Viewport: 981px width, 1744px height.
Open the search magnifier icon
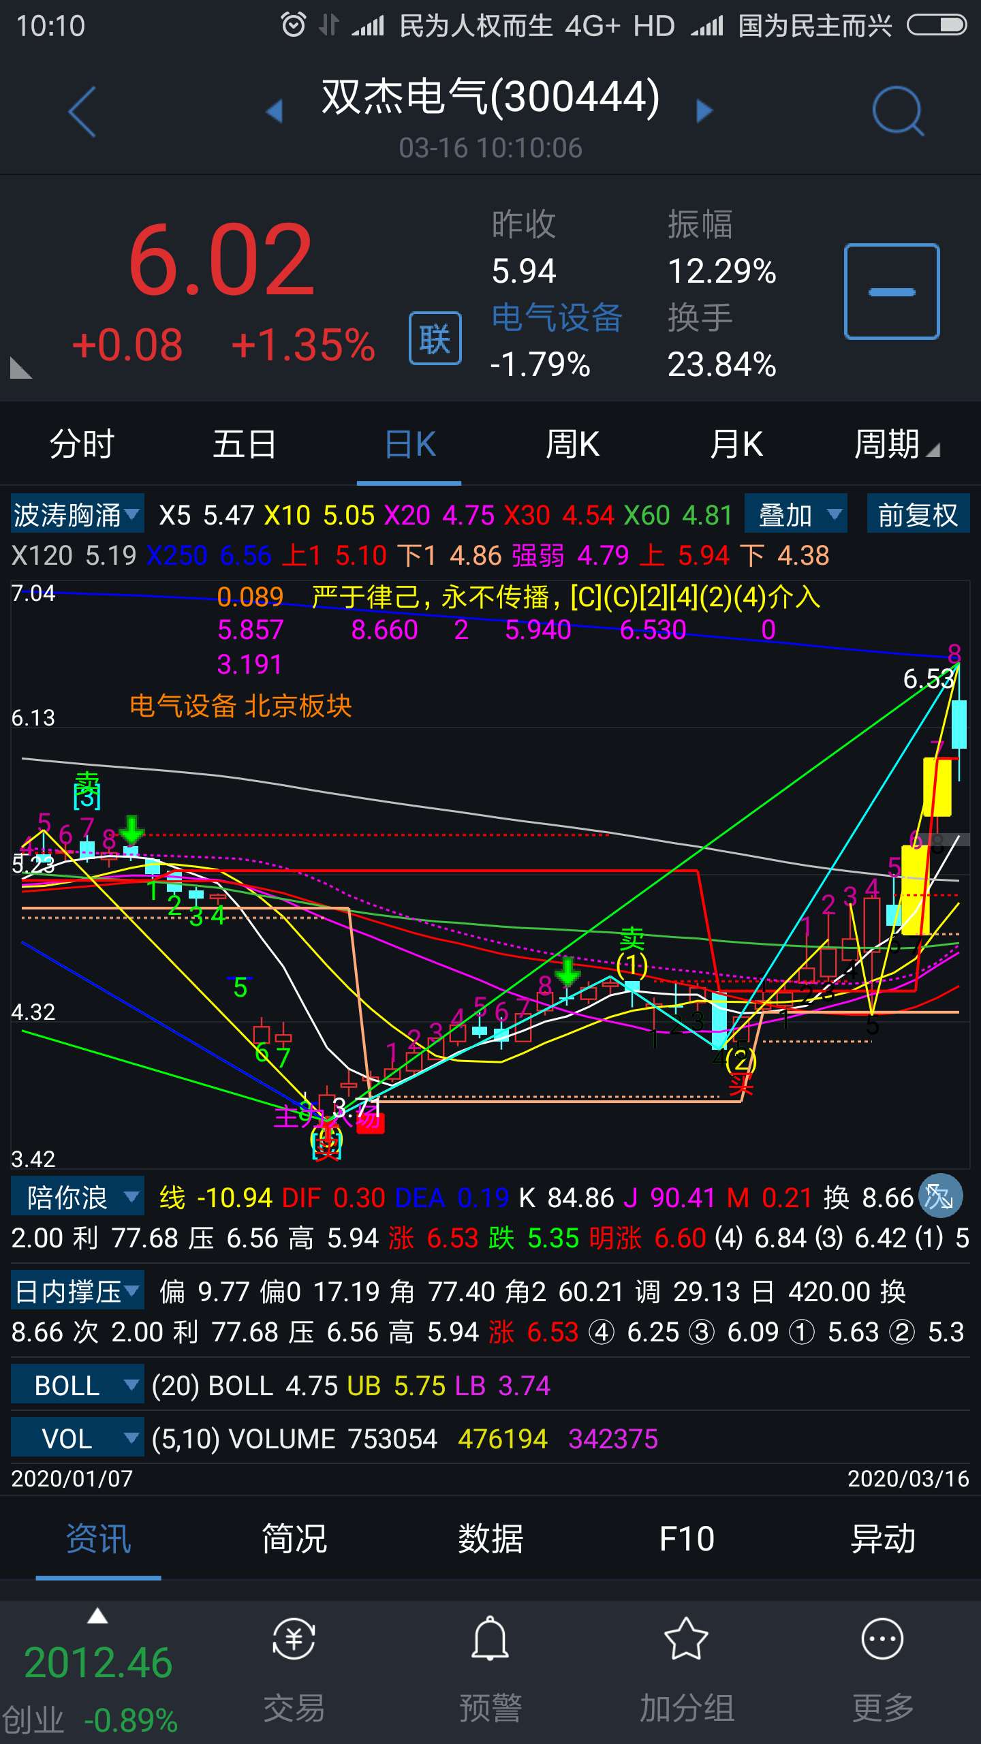click(898, 111)
